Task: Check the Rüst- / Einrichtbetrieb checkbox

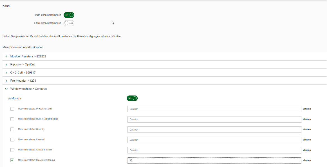Action: coord(12,119)
